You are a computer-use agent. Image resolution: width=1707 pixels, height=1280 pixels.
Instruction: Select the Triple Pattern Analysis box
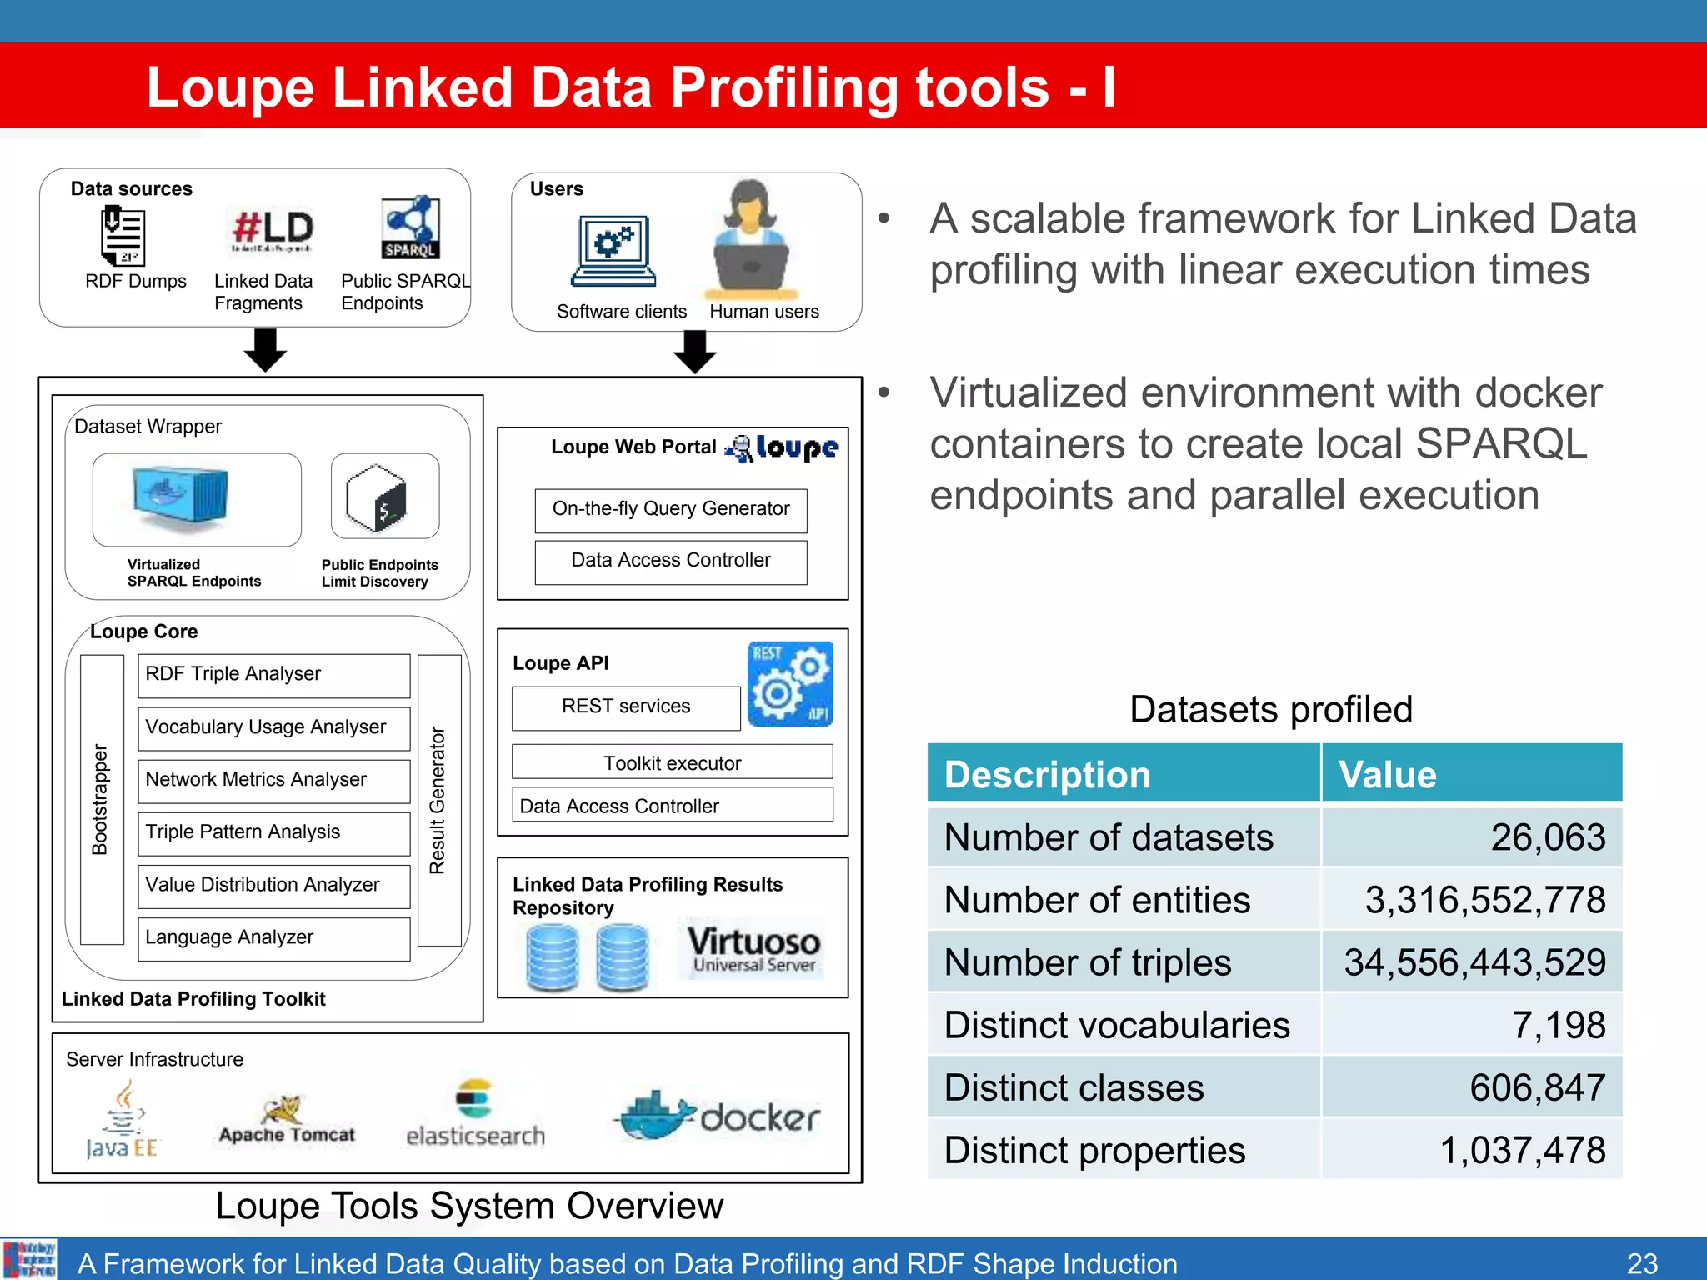(274, 833)
